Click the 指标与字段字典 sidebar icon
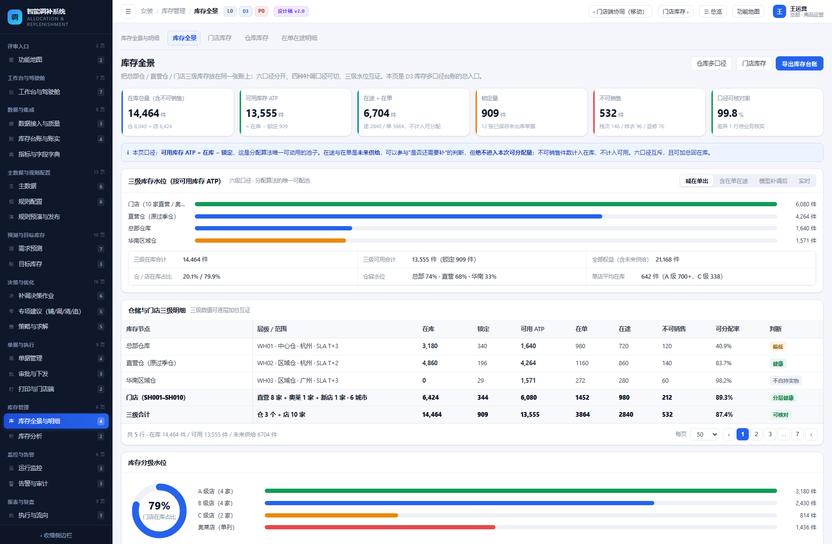 point(11,155)
